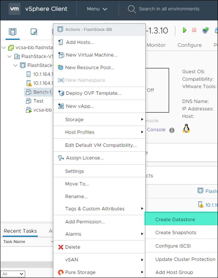This screenshot has height=278, width=218.
Task: Collapse the FlashStack cluster node
Action: 15,65
